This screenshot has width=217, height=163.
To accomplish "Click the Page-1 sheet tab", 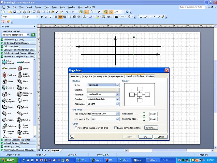I will (55, 150).
